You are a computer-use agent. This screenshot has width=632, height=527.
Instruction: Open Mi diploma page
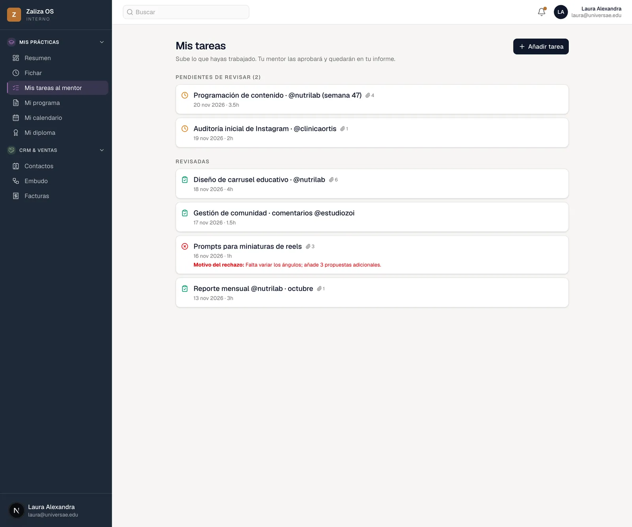[58, 133]
